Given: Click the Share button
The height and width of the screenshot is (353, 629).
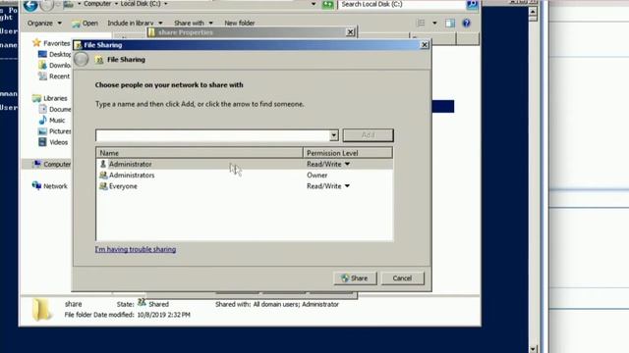Looking at the screenshot, I should pos(355,278).
